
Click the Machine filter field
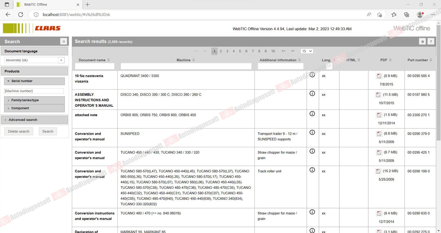click(186, 67)
